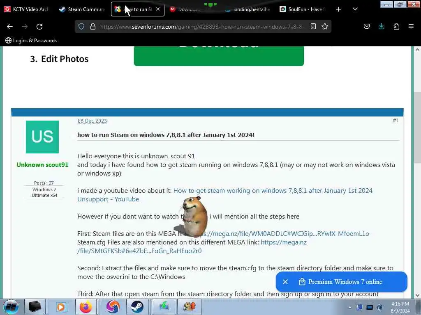
Task: Open the #1 post permalink
Action: point(396,121)
